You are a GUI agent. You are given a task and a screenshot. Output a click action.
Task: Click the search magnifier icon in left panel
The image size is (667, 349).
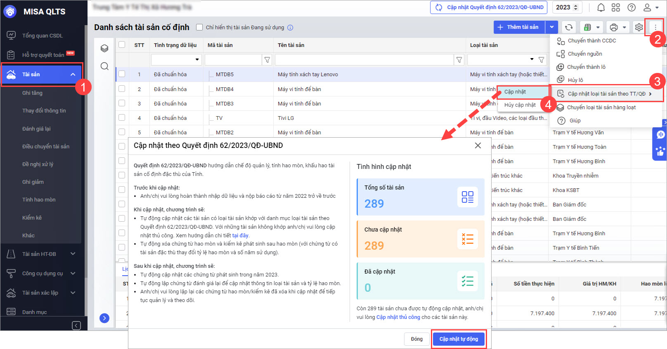(104, 66)
